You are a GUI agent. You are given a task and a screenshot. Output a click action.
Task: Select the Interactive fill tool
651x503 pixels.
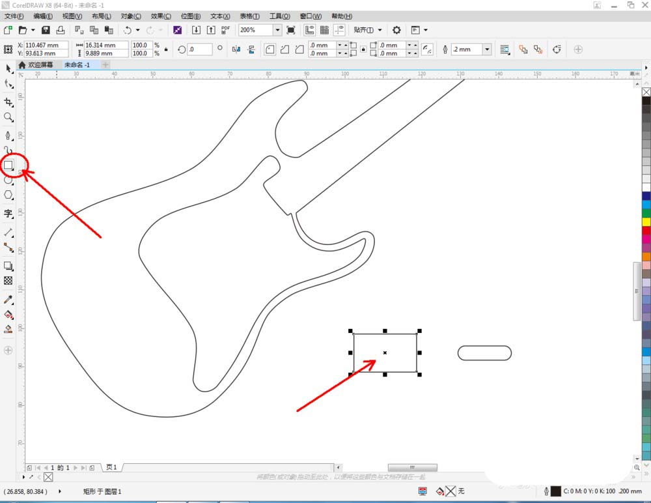(x=8, y=314)
